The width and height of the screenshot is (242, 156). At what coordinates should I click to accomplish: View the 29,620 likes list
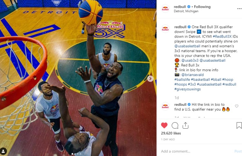point(171,133)
